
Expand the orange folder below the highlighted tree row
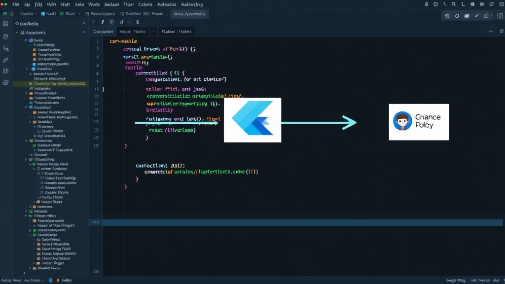click(x=27, y=93)
